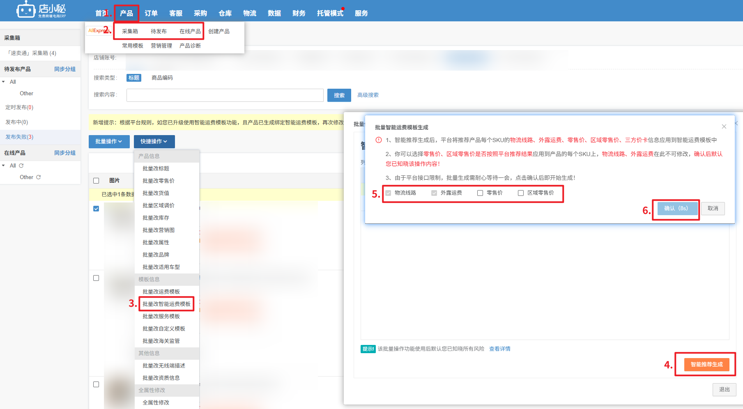Click the 查看详情 link
This screenshot has width=743, height=409.
[499, 349]
